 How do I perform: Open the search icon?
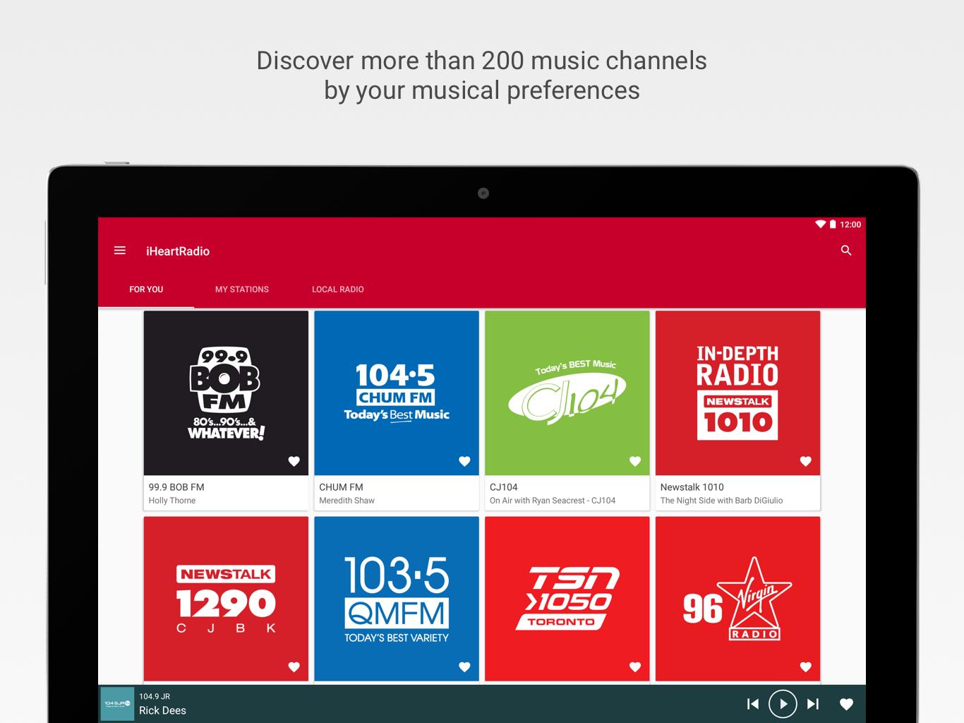point(846,251)
